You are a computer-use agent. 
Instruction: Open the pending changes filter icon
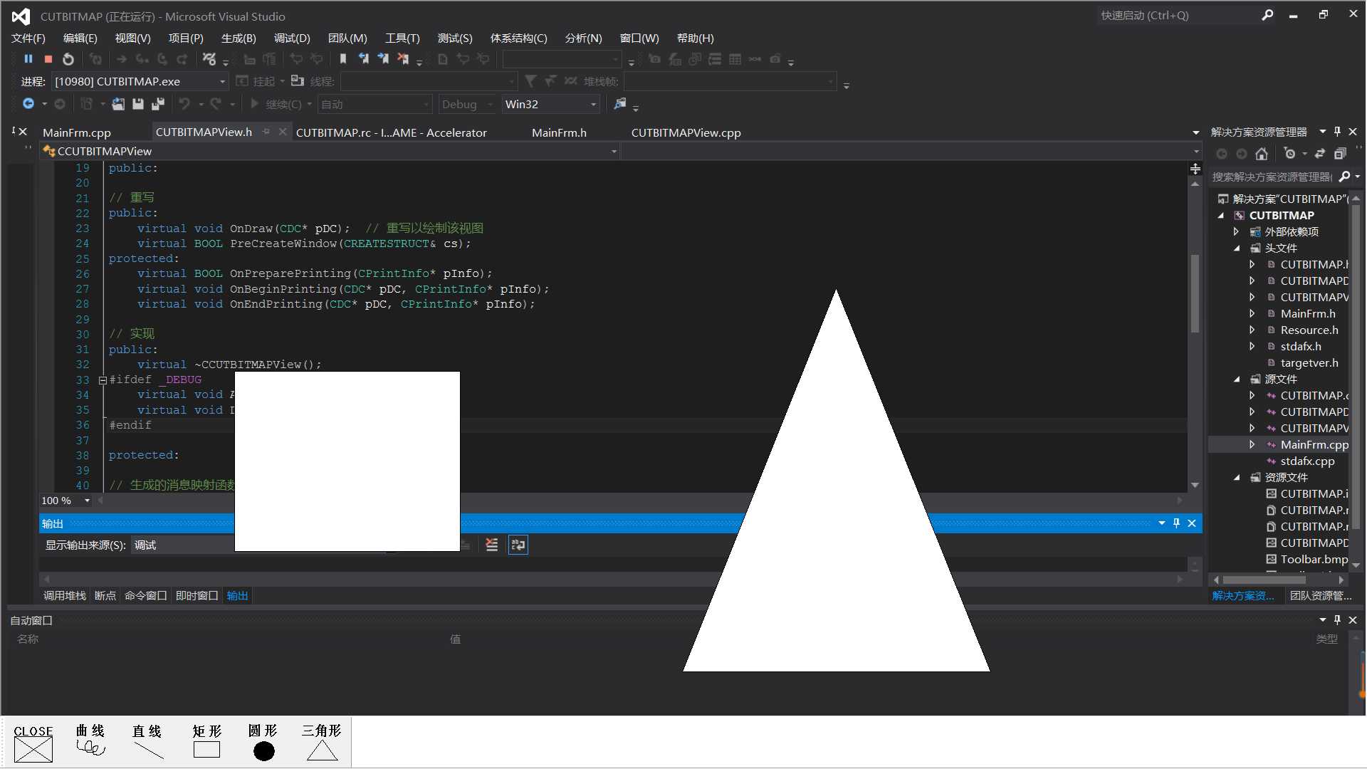[1290, 154]
